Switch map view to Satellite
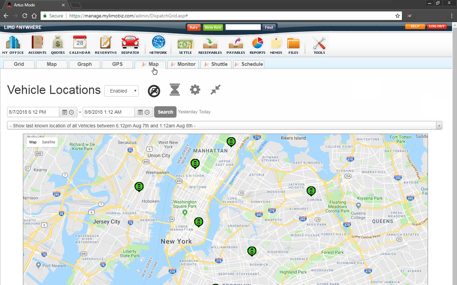The height and width of the screenshot is (285, 457). 49,142
